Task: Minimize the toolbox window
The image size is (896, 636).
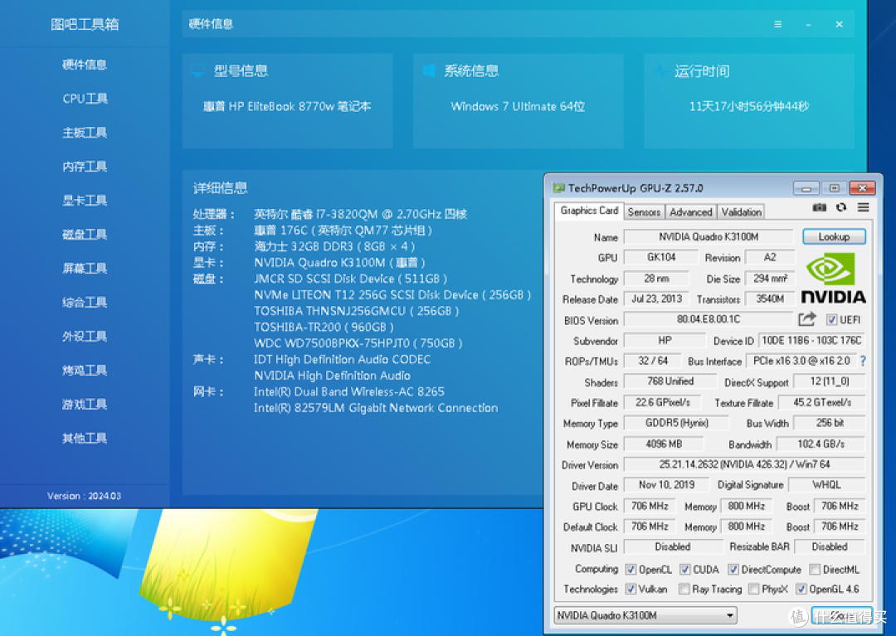Action: [x=808, y=25]
